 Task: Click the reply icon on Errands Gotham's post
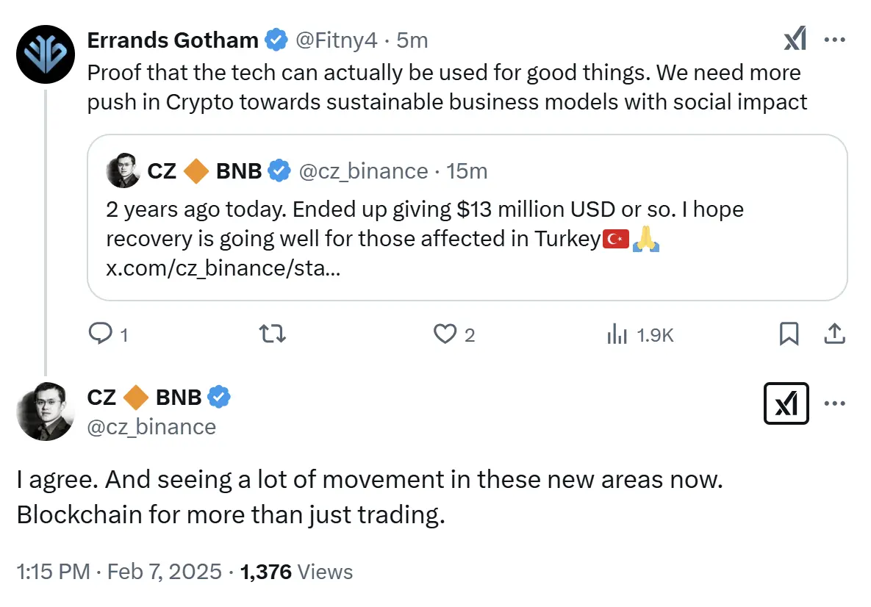coord(99,335)
